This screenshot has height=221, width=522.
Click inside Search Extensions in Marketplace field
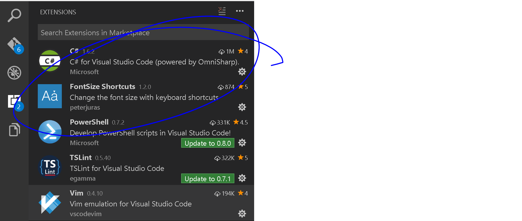click(x=143, y=32)
